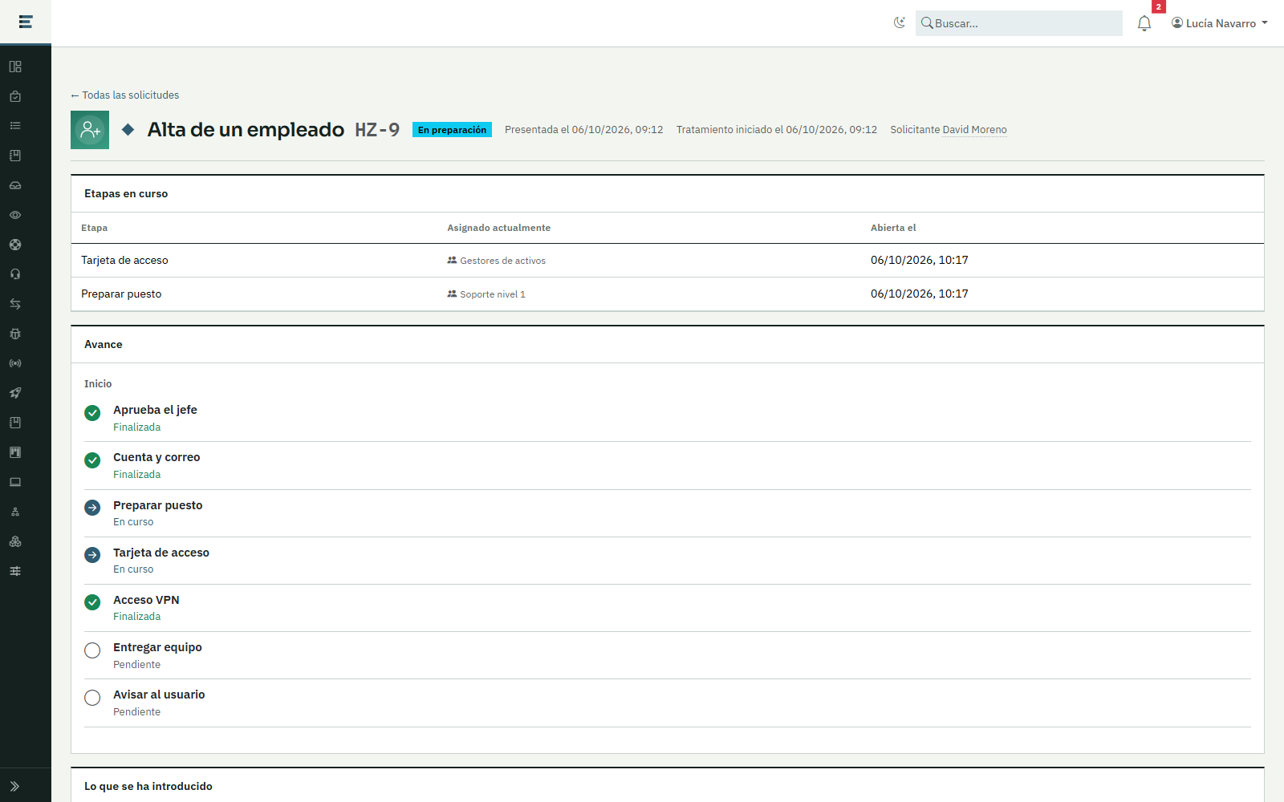
Task: Click Tarjeta de acceso in-progress arrow icon
Action: point(92,555)
